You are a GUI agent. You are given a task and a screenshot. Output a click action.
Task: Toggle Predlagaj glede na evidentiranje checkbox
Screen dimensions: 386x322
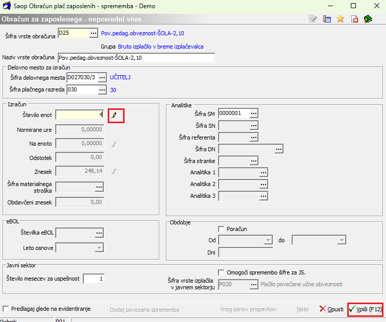(6, 309)
